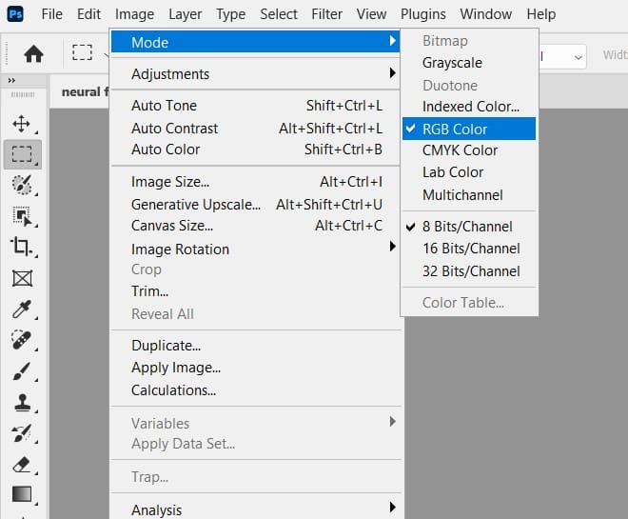The image size is (628, 519).
Task: Switch to Multichannel mode
Action: coord(468,195)
